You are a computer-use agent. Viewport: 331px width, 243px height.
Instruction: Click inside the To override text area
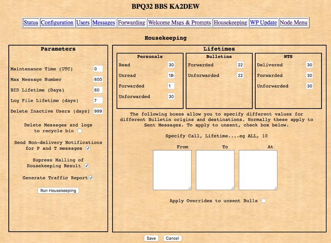pos(215,170)
